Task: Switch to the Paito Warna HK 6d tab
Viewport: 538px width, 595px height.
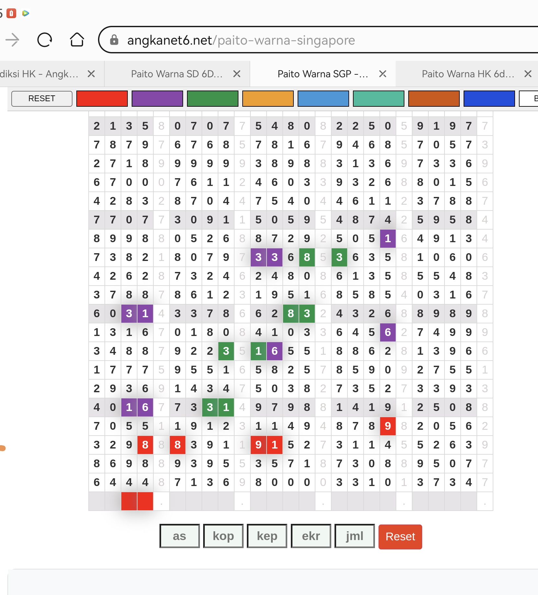Action: tap(467, 74)
